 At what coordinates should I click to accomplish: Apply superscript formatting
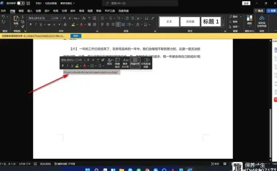[60, 24]
